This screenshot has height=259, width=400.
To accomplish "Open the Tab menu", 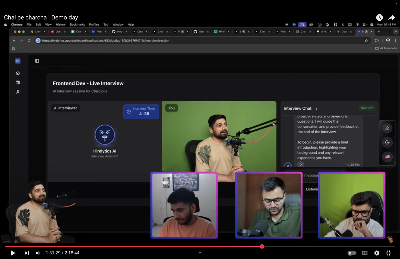I will tap(106, 24).
